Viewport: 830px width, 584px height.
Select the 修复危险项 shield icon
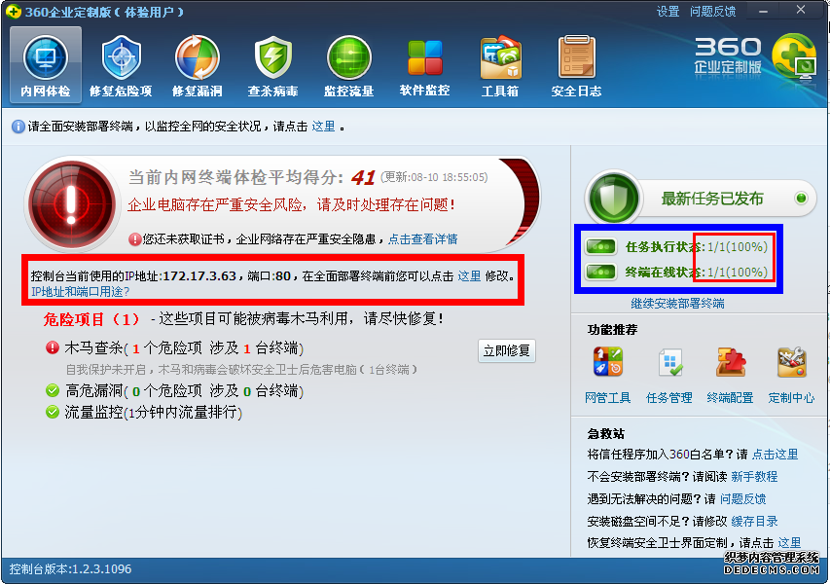(x=122, y=58)
